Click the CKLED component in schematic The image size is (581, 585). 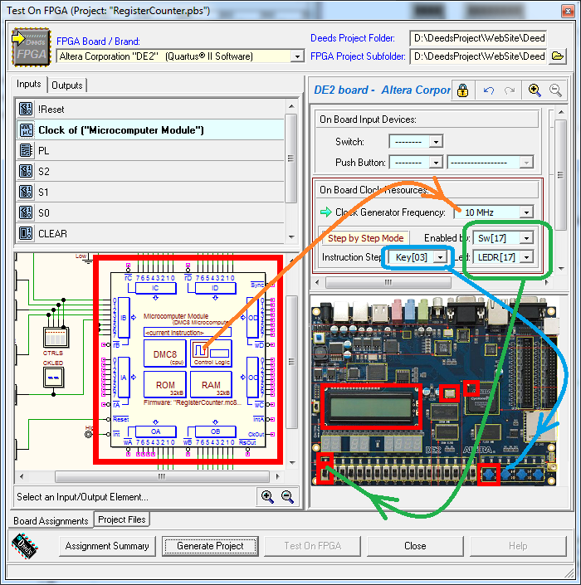tap(53, 378)
